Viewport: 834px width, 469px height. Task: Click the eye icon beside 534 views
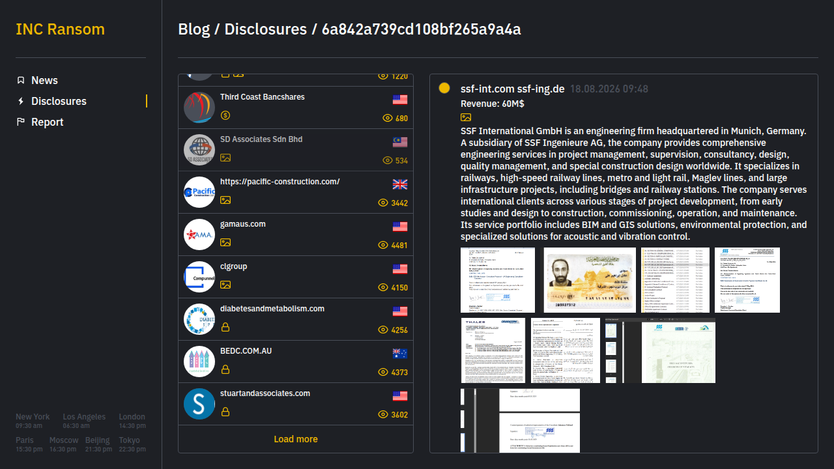tap(388, 161)
